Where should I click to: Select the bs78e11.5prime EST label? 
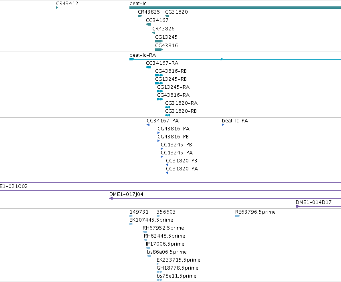click(x=176, y=276)
